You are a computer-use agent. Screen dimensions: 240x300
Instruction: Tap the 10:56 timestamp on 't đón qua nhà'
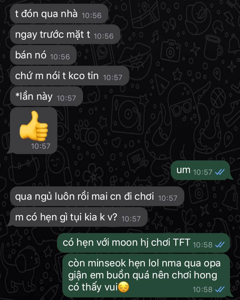(x=91, y=15)
